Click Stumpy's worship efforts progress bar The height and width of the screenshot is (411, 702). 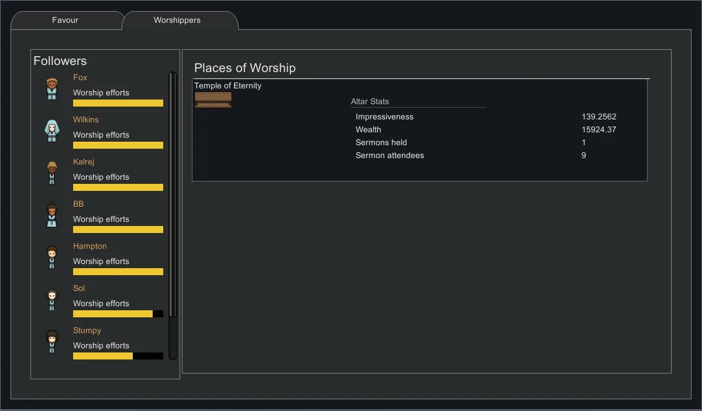point(118,356)
